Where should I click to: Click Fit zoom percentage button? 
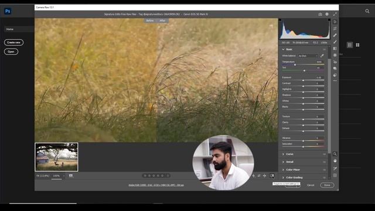(x=43, y=176)
